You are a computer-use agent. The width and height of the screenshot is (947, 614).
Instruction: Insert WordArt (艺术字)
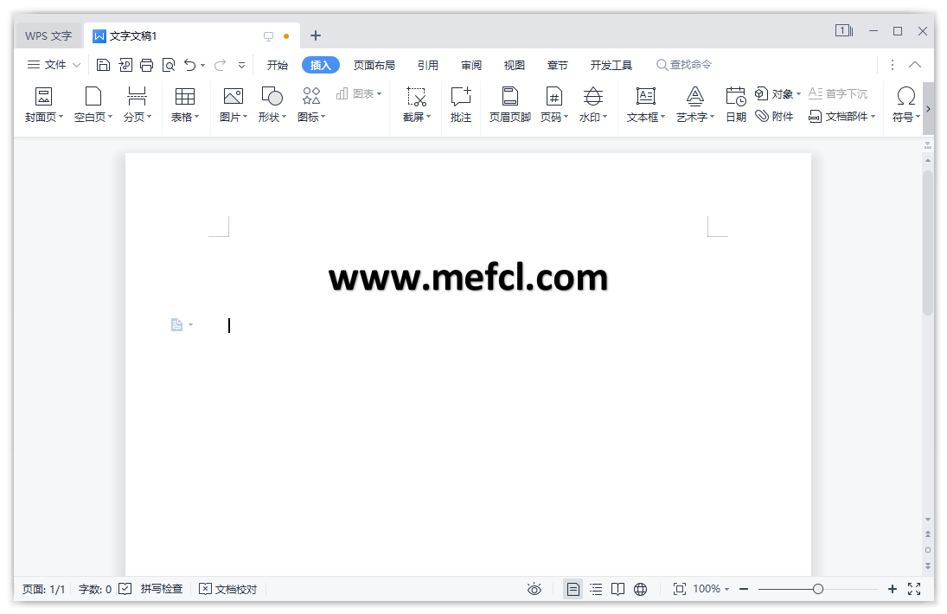[695, 105]
